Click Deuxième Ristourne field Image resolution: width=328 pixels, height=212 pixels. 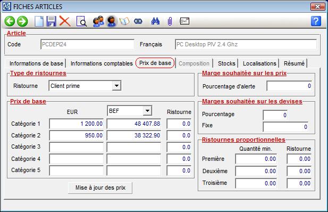[x=299, y=171]
